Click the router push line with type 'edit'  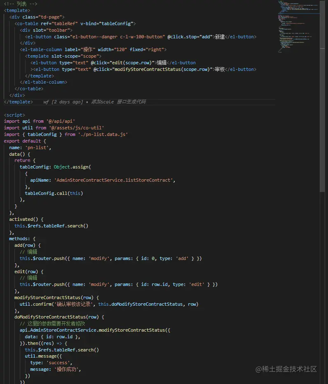pyautogui.click(x=119, y=285)
